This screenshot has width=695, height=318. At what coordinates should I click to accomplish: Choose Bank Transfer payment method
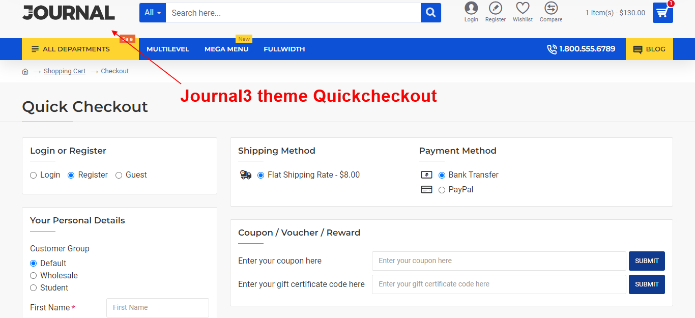pos(442,176)
